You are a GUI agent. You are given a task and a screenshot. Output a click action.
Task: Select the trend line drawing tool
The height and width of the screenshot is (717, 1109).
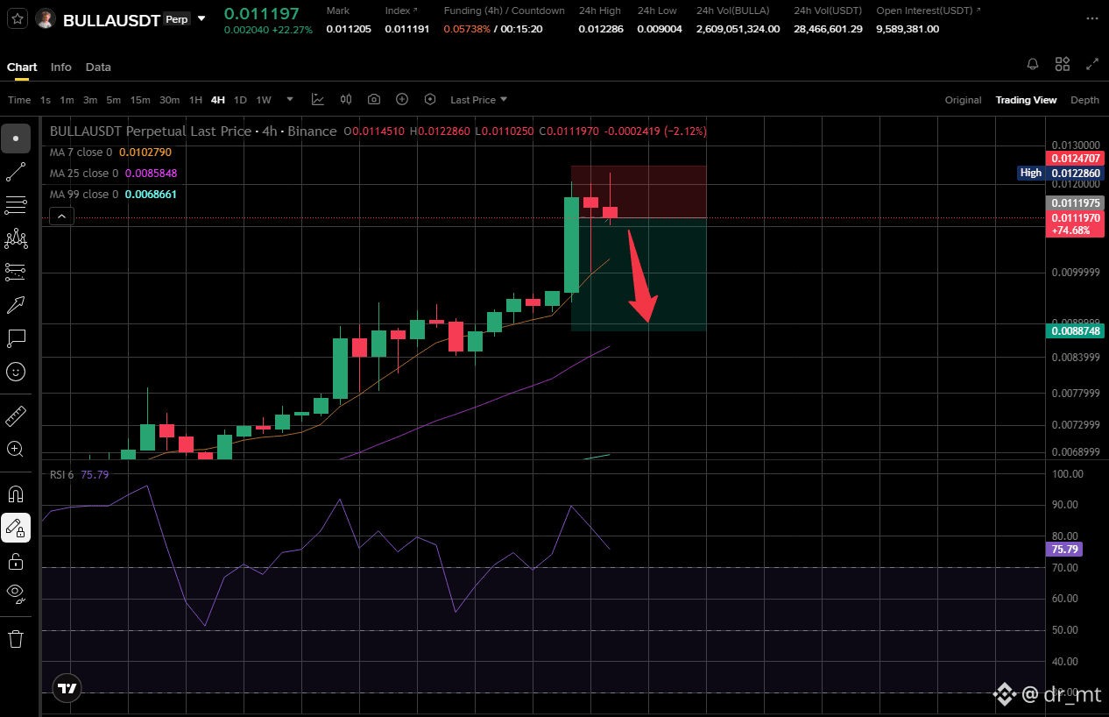click(x=16, y=172)
